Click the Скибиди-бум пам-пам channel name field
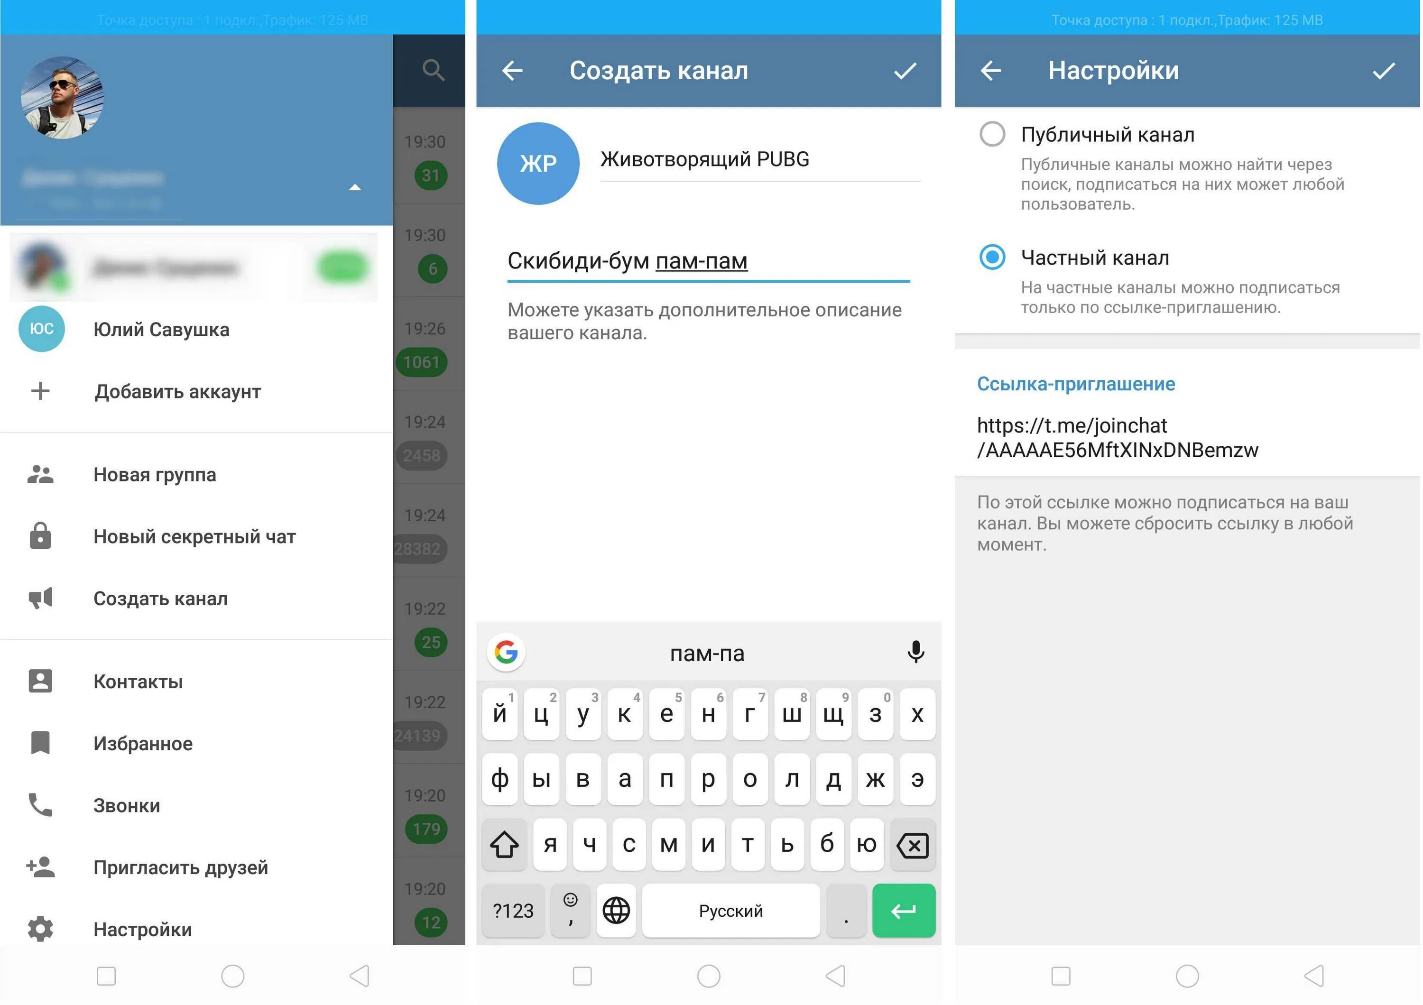The width and height of the screenshot is (1423, 1005). pyautogui.click(x=712, y=261)
